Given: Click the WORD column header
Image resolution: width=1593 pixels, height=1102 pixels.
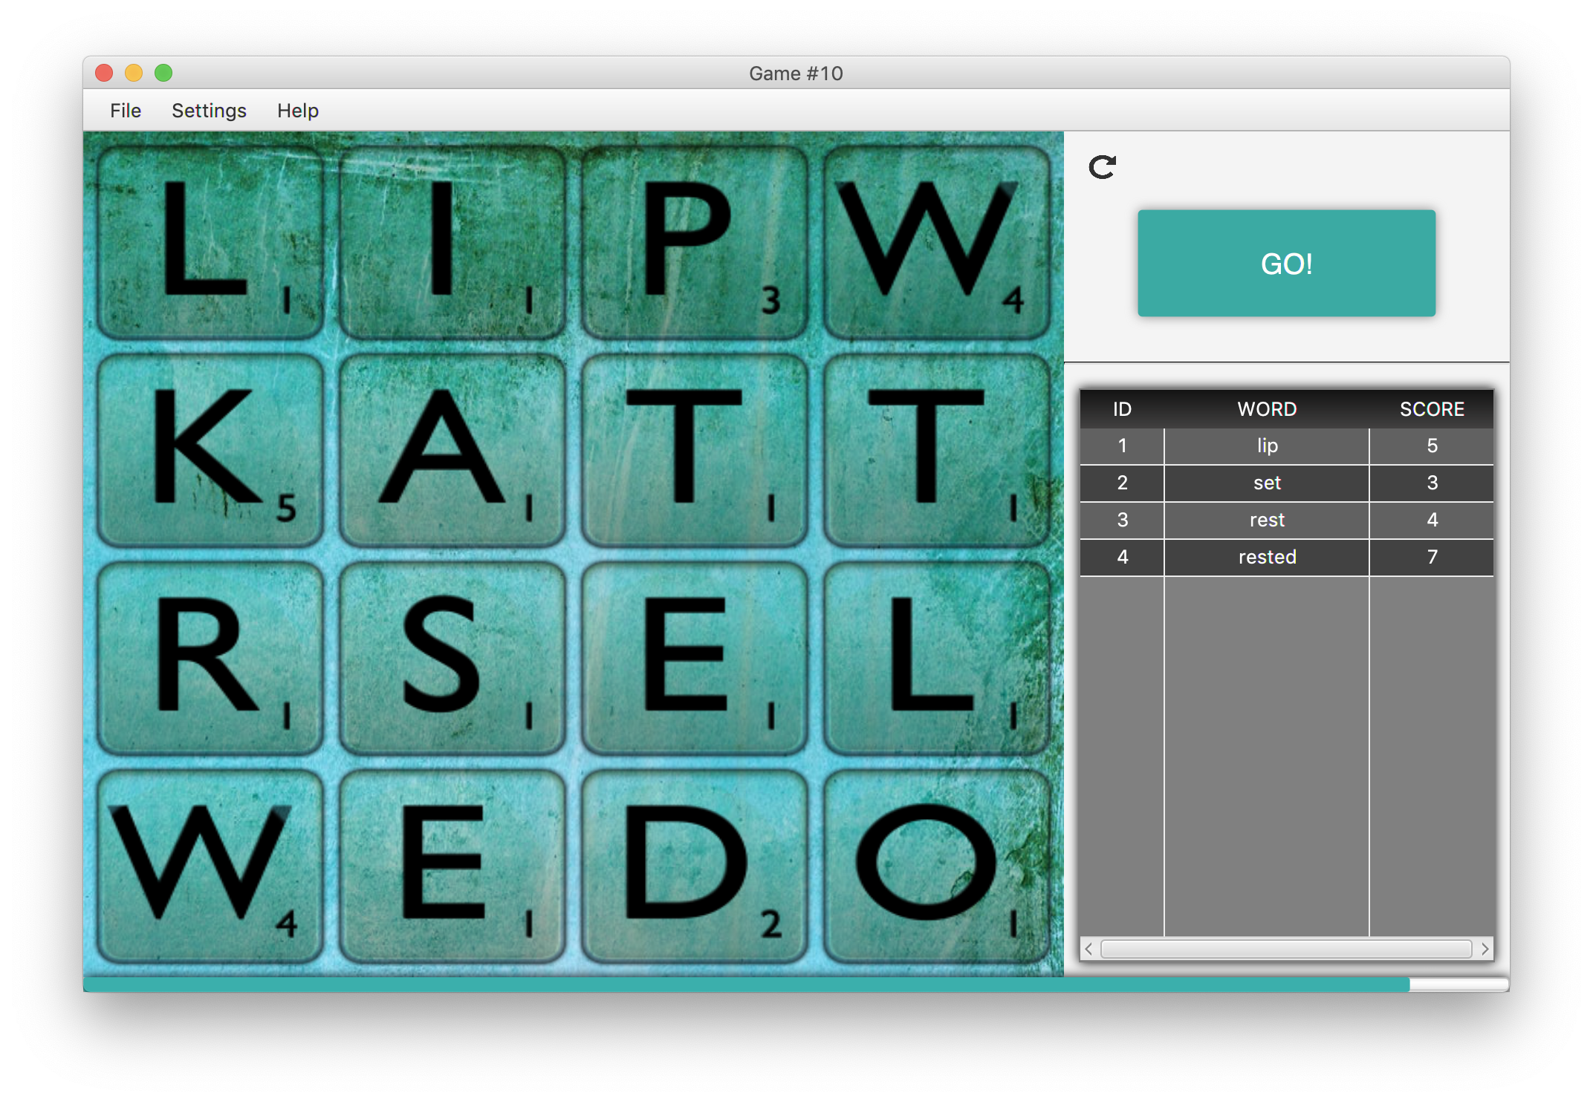Looking at the screenshot, I should tap(1267, 409).
